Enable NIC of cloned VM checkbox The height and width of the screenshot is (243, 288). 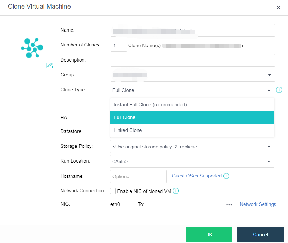pyautogui.click(x=113, y=191)
